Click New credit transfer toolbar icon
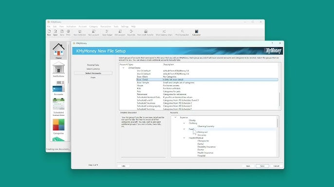334x187 pixels. (x=146, y=32)
